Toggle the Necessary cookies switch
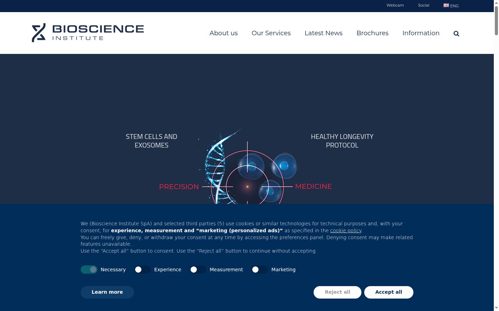This screenshot has width=499, height=311. click(x=89, y=270)
